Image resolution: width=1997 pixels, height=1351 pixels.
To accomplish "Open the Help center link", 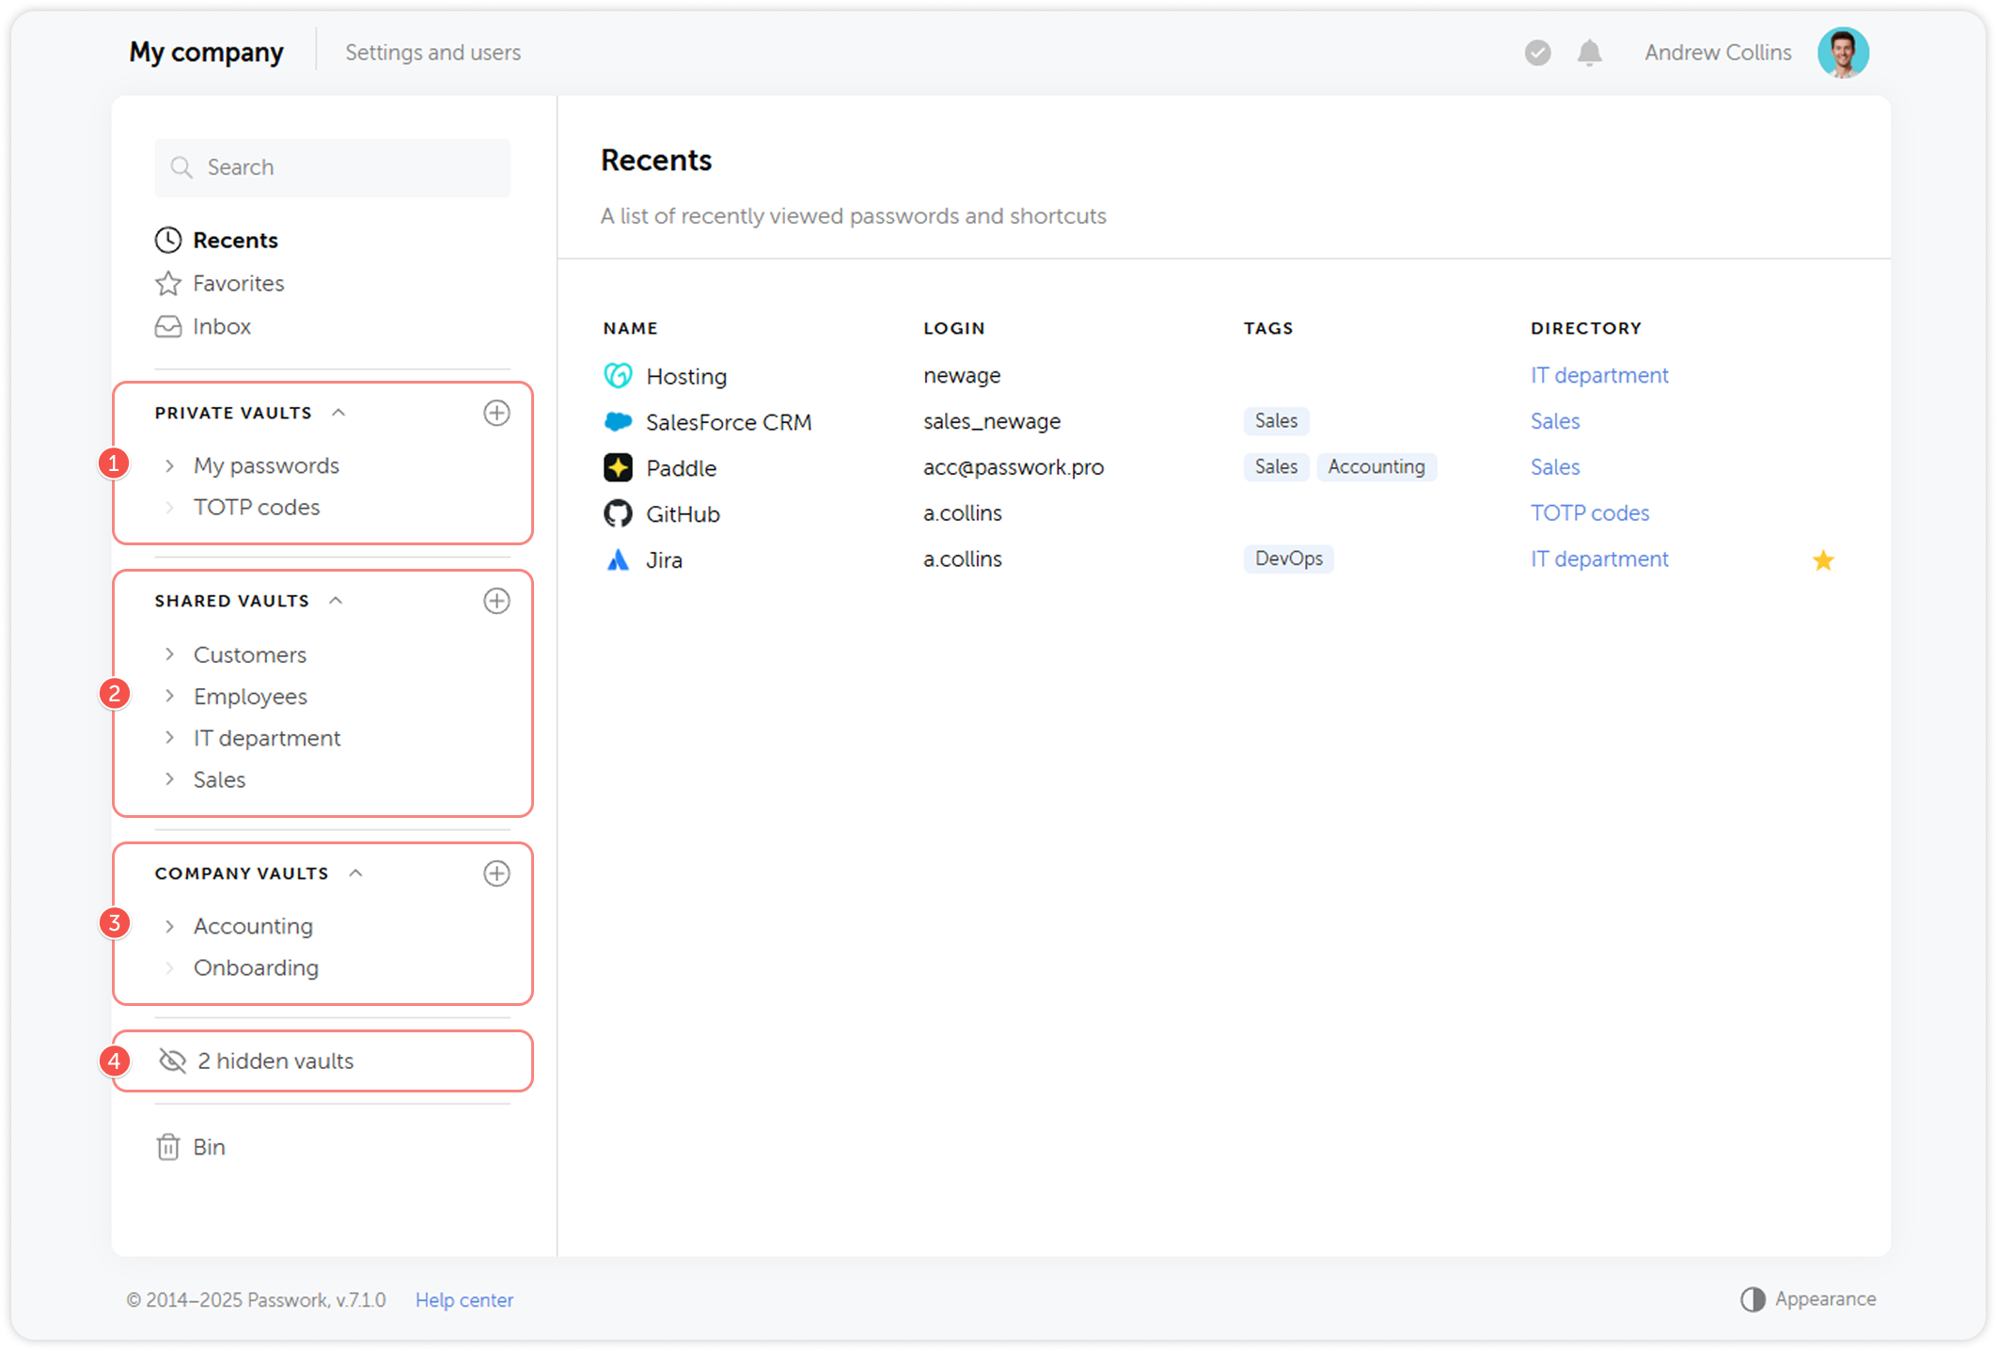I will click(464, 1299).
